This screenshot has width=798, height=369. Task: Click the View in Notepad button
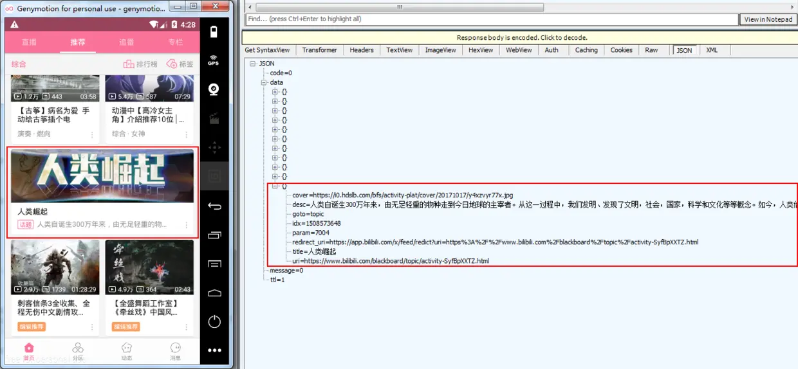(x=768, y=19)
